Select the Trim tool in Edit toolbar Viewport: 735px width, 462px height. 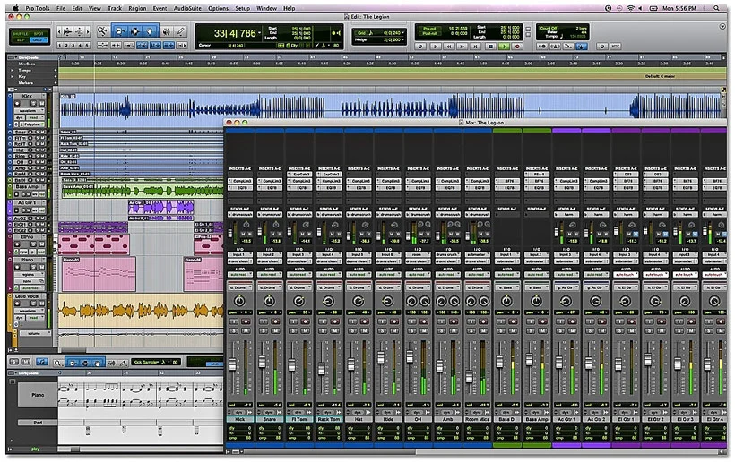click(120, 31)
